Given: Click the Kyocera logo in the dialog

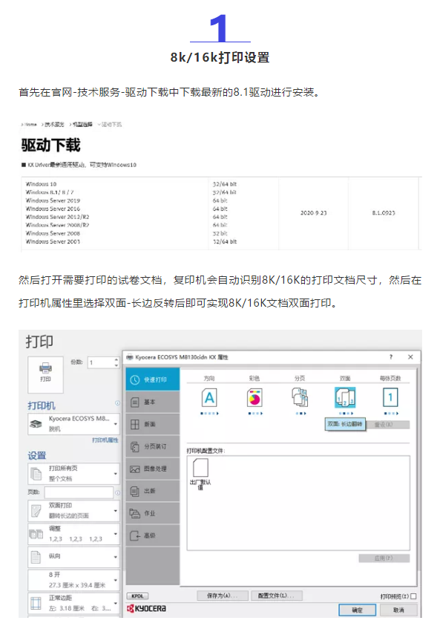Looking at the screenshot, I should (x=146, y=608).
